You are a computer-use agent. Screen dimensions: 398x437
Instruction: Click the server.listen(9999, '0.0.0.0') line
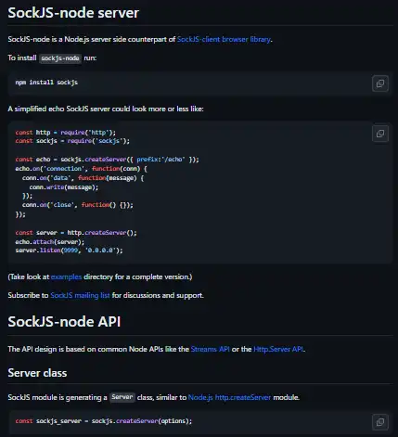(x=69, y=251)
